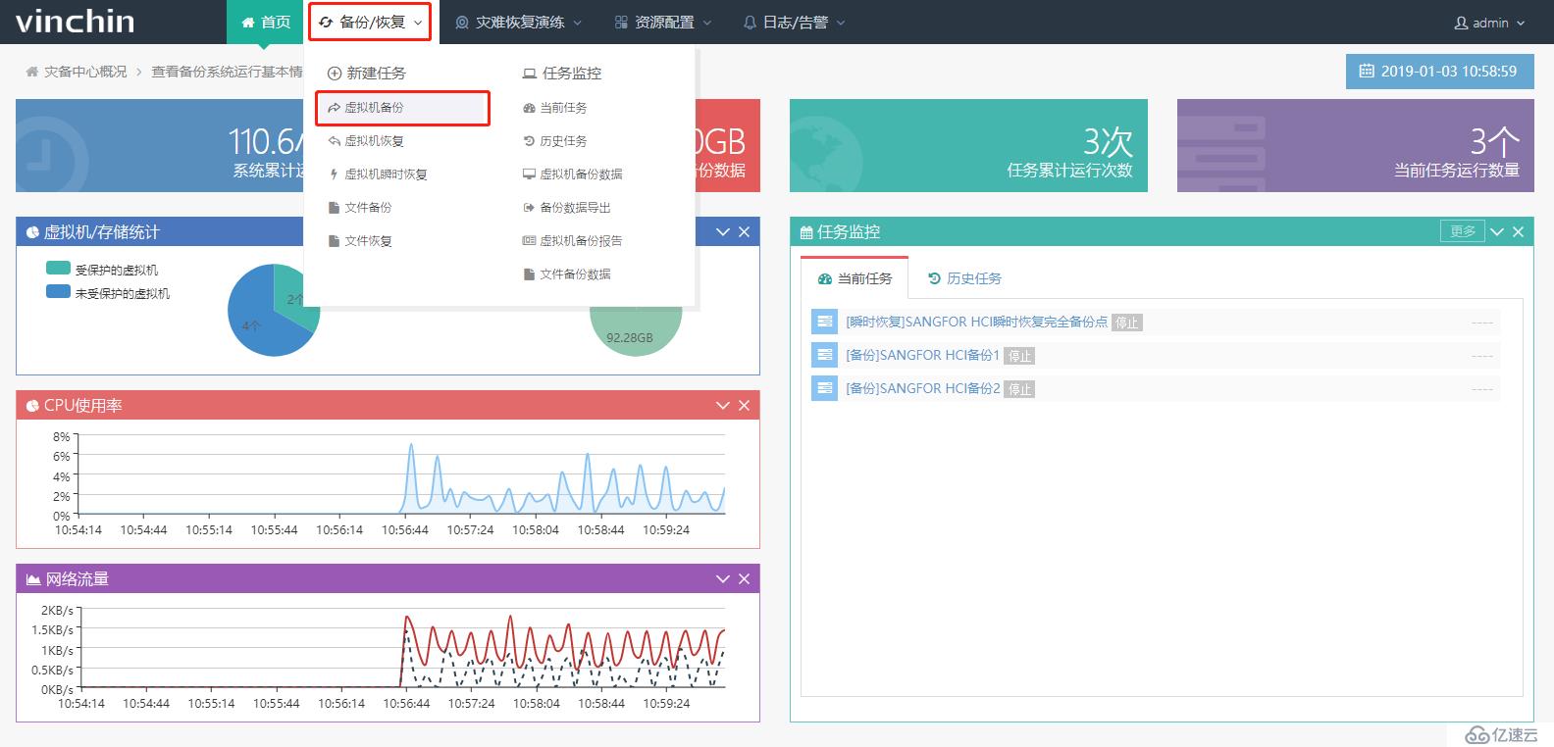Screen dimensions: 1554x747
Task: Open 虚拟机备份报告 menu entry
Action: (573, 241)
